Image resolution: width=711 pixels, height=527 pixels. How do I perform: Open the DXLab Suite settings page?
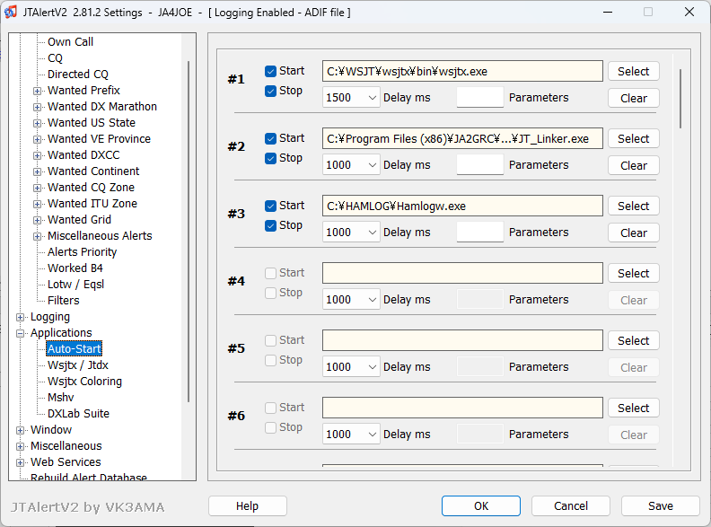tap(78, 414)
